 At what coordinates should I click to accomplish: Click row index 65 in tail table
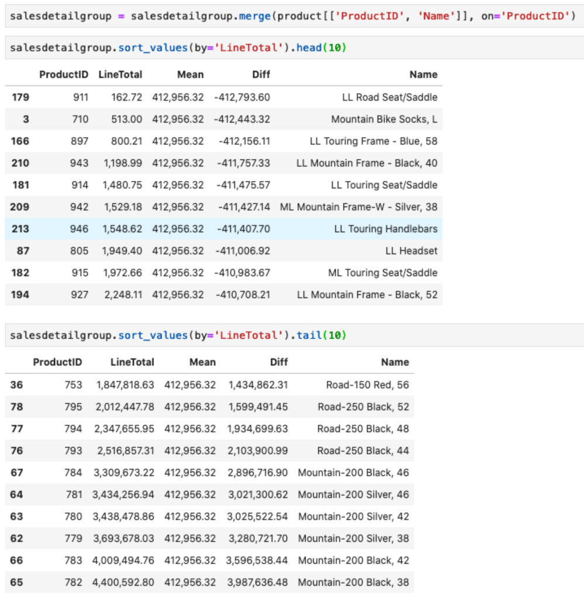click(x=16, y=582)
